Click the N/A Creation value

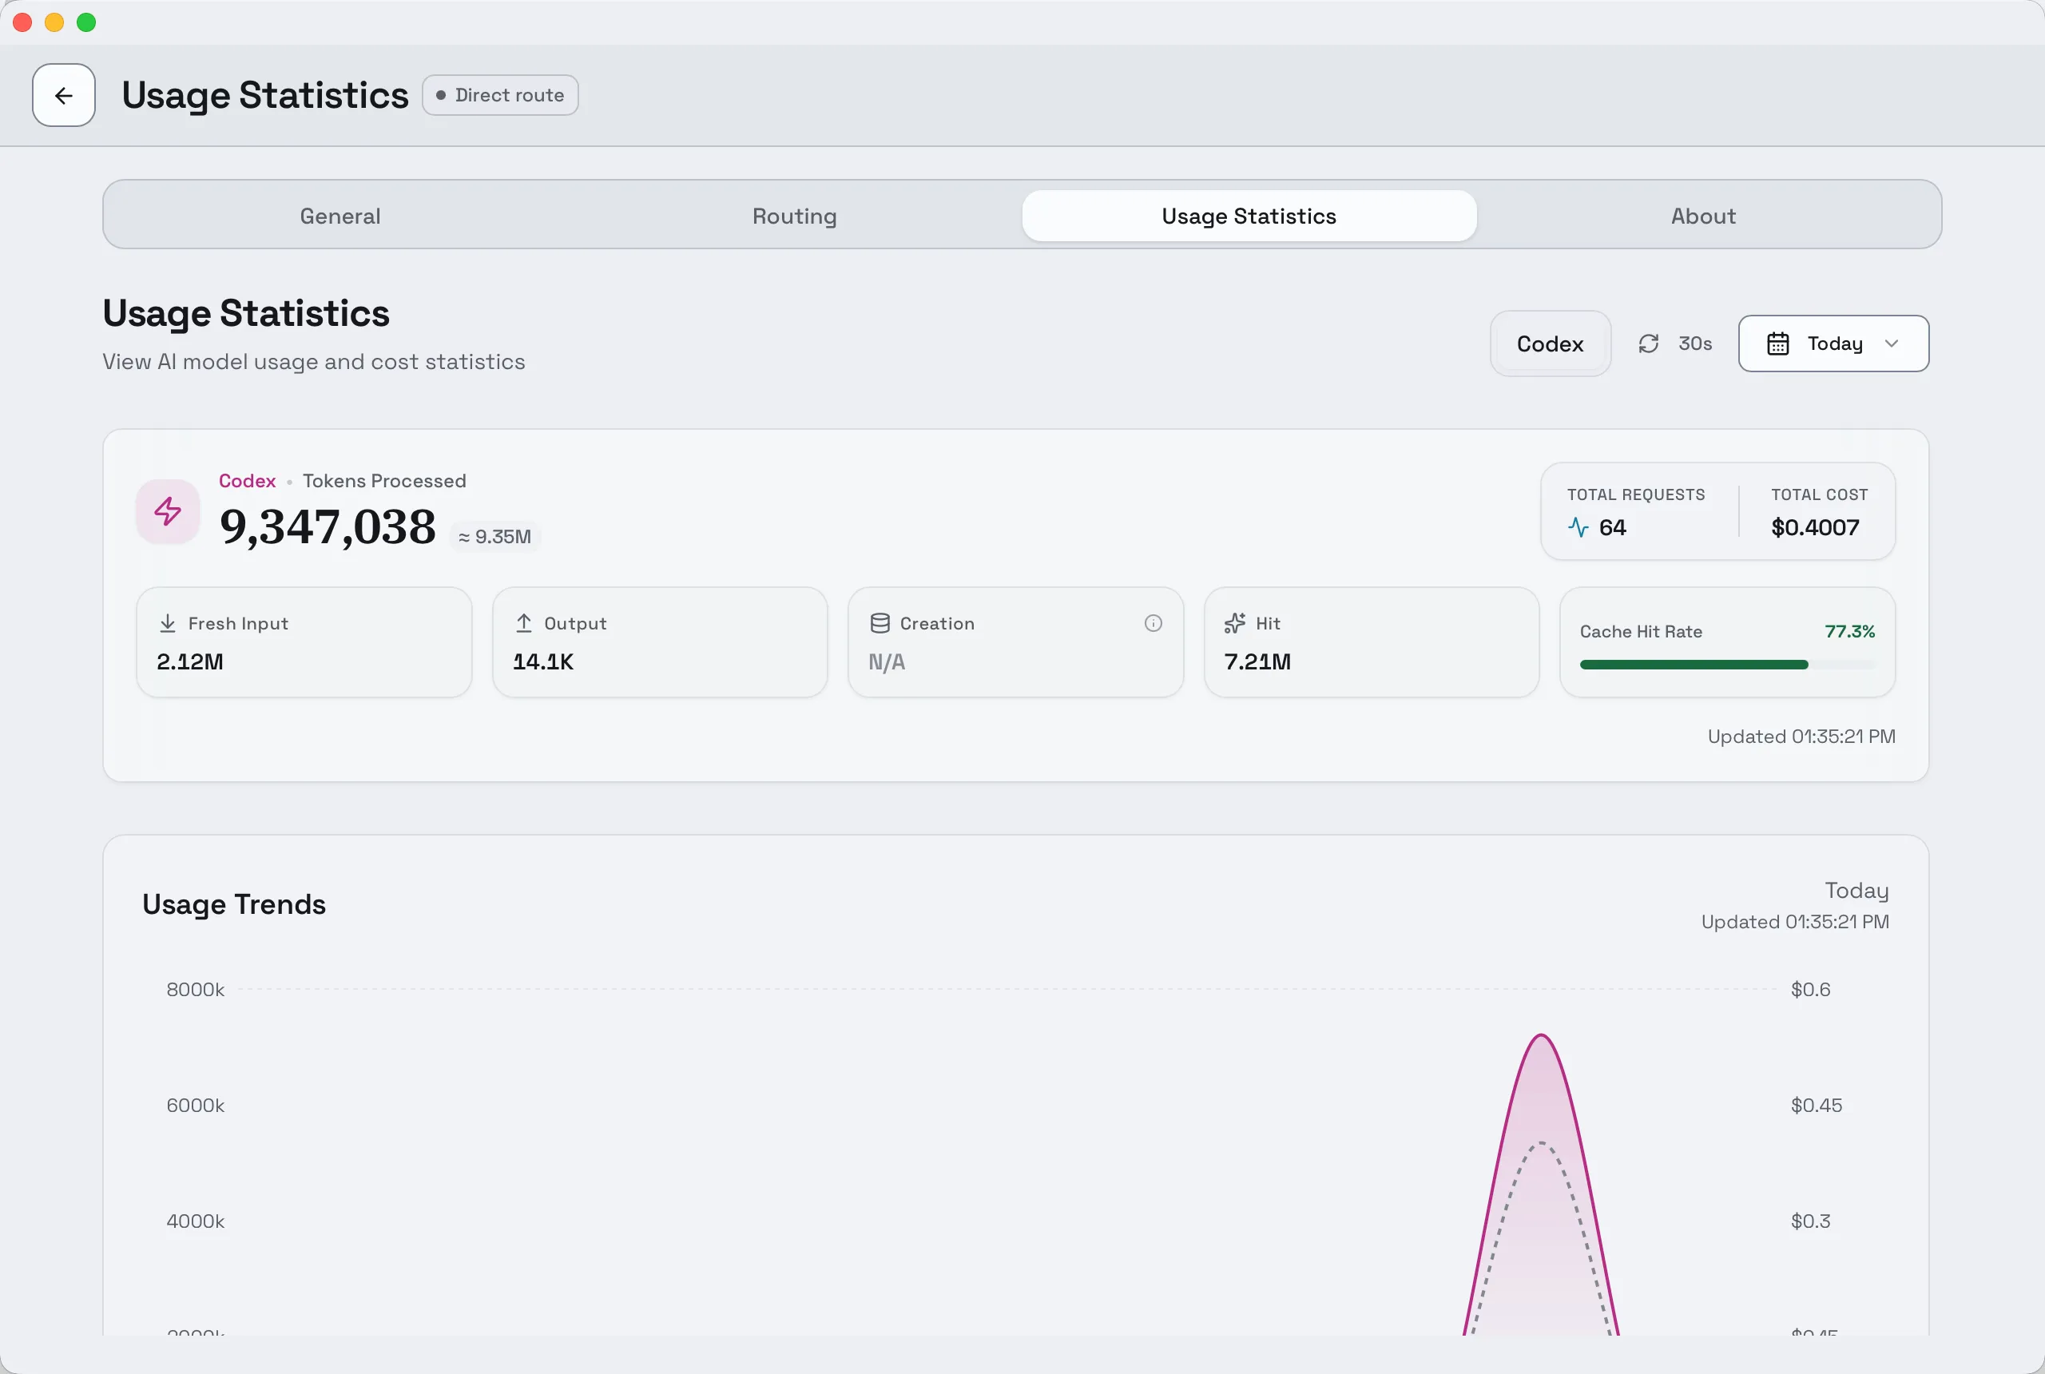click(887, 661)
